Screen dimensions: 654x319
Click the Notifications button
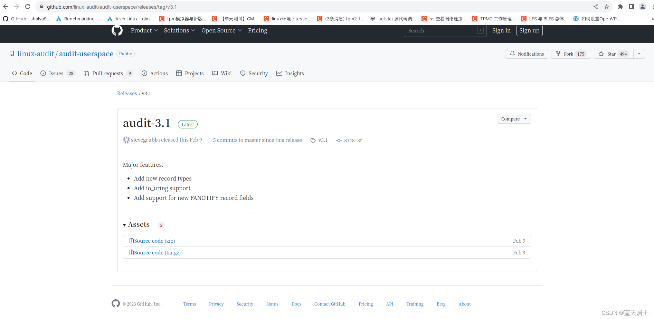(x=527, y=54)
